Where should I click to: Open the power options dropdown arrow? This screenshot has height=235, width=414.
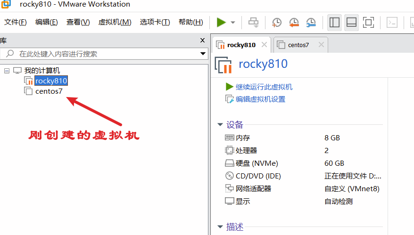[x=233, y=23]
